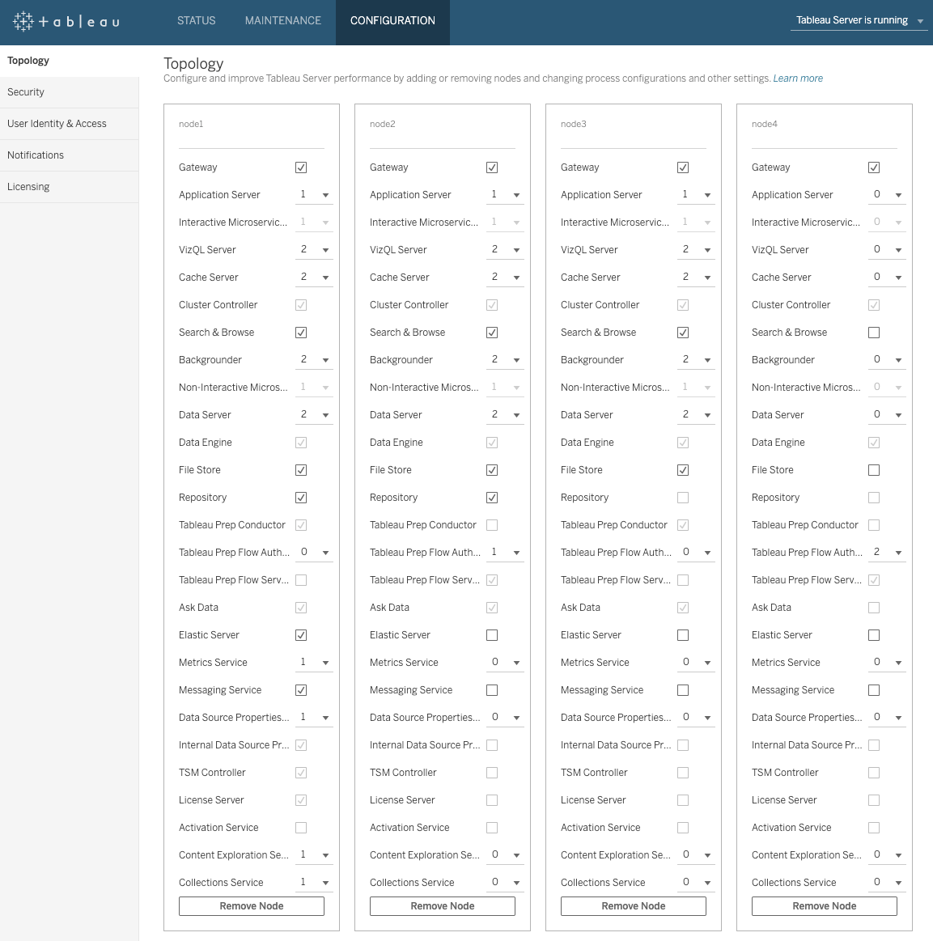
Task: Open VizQL Server dropdown on node1
Action: tap(314, 250)
